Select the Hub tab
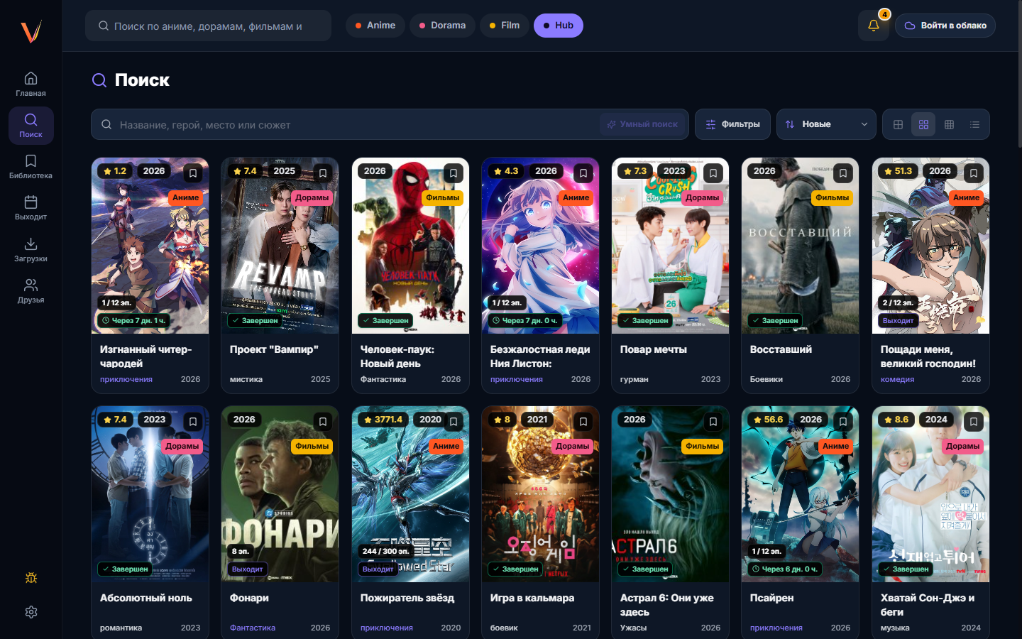This screenshot has height=639, width=1022. 558,26
